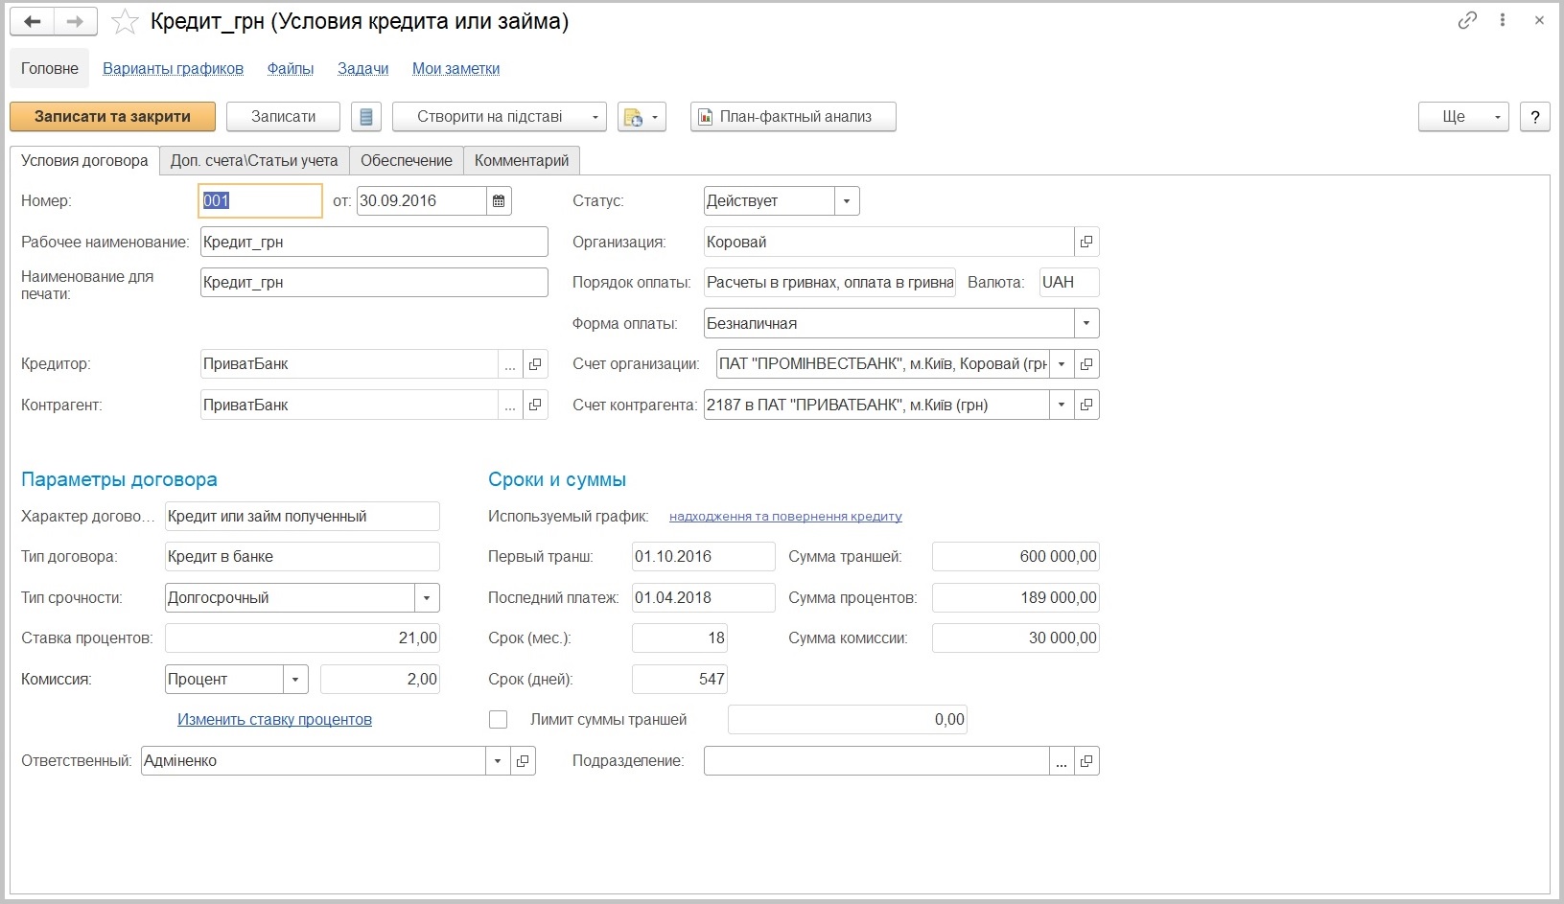Open help with the question mark
The height and width of the screenshot is (904, 1564).
click(x=1535, y=117)
